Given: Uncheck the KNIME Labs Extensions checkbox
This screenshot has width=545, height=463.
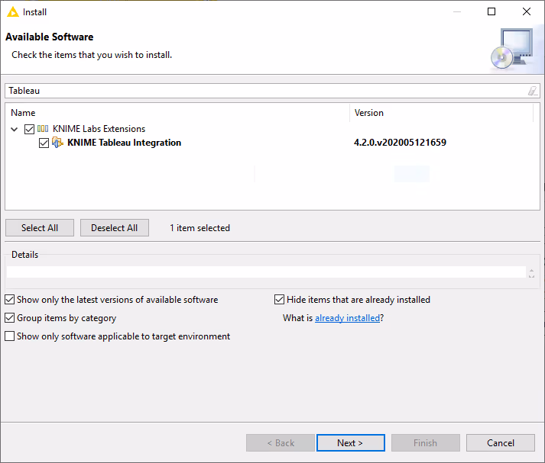Looking at the screenshot, I should point(30,129).
